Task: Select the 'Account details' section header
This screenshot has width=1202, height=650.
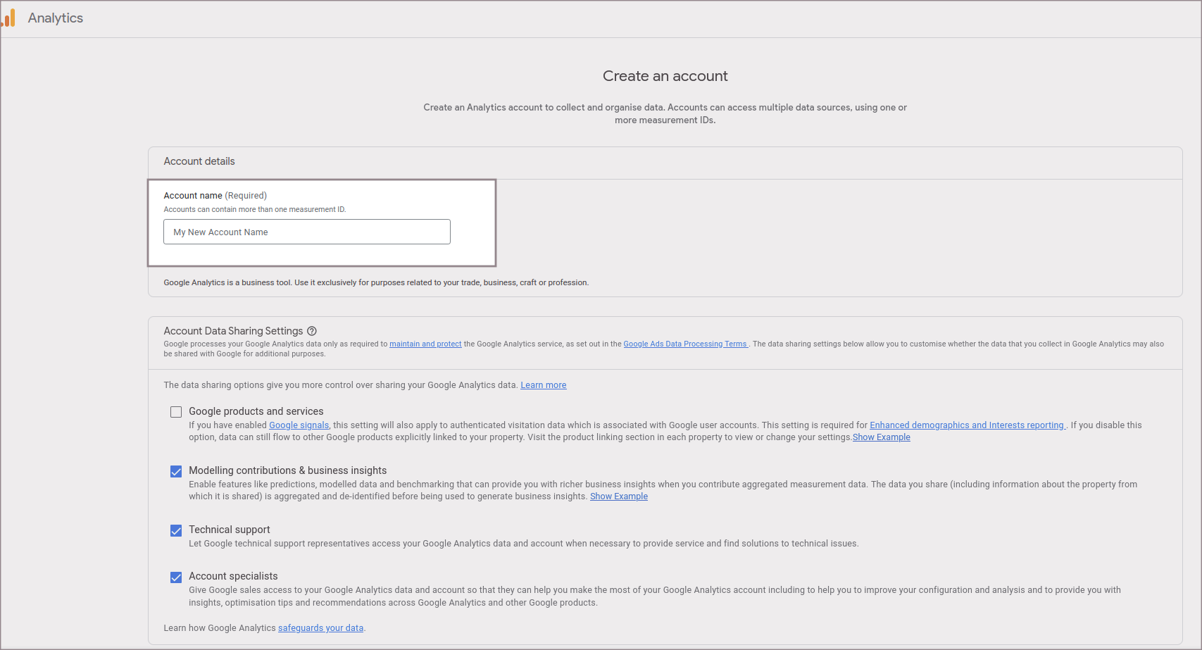Action: [x=199, y=161]
